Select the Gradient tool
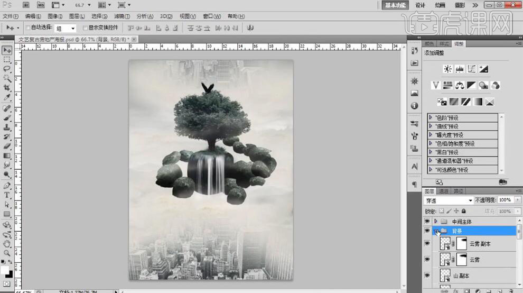 (7, 155)
